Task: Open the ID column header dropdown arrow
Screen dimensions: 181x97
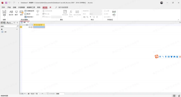Action: pyautogui.click(x=32, y=25)
